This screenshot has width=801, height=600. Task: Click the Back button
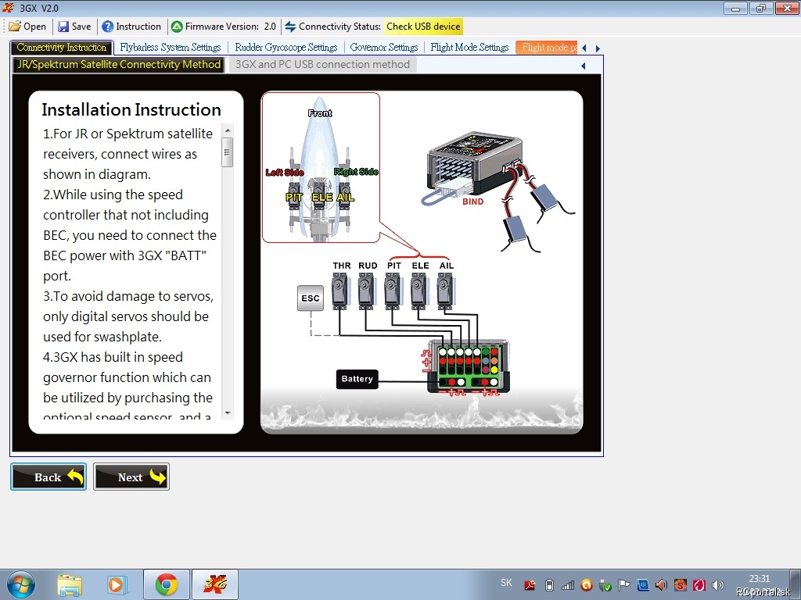pyautogui.click(x=48, y=477)
